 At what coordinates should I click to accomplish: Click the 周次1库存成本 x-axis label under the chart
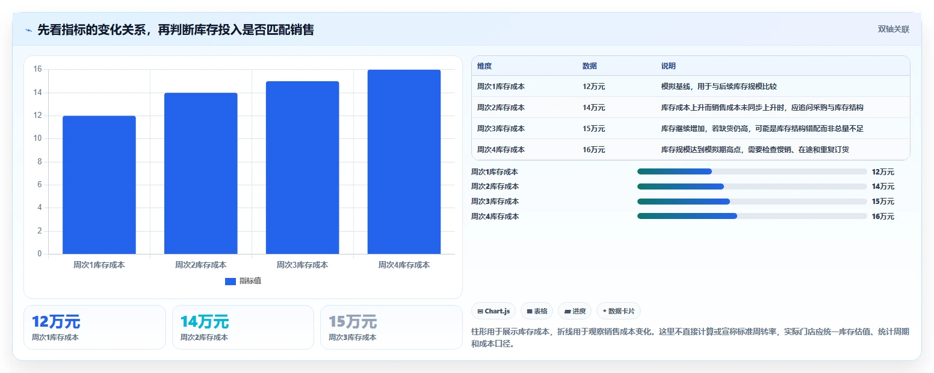click(99, 265)
